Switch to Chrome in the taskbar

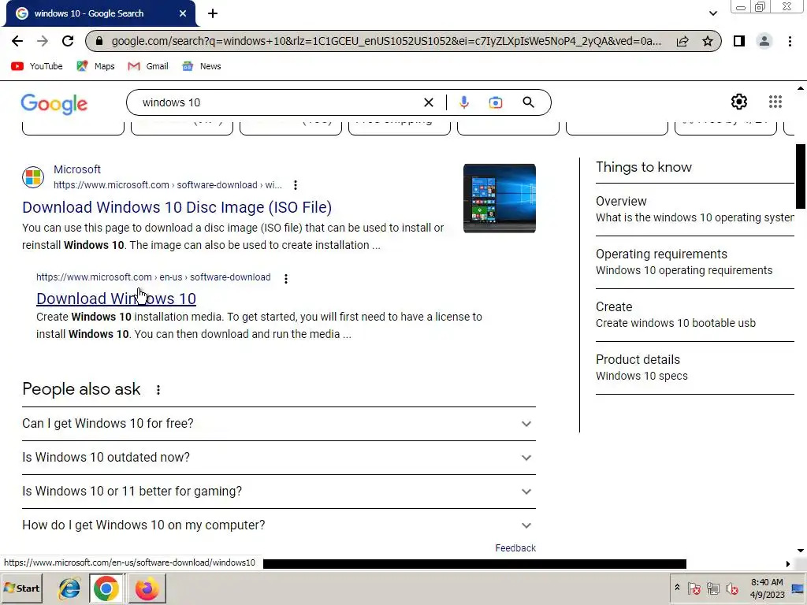tap(106, 588)
